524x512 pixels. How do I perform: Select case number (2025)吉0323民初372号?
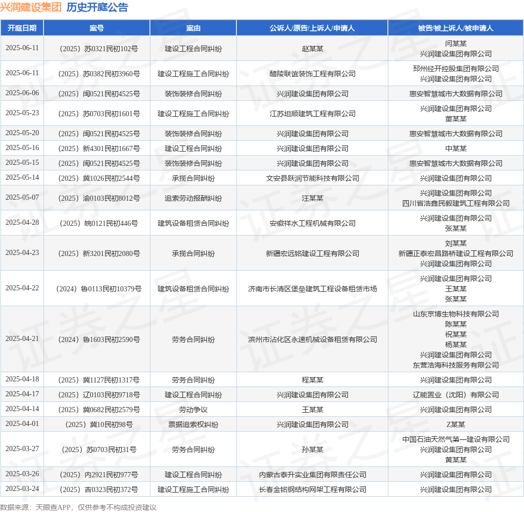(97, 489)
